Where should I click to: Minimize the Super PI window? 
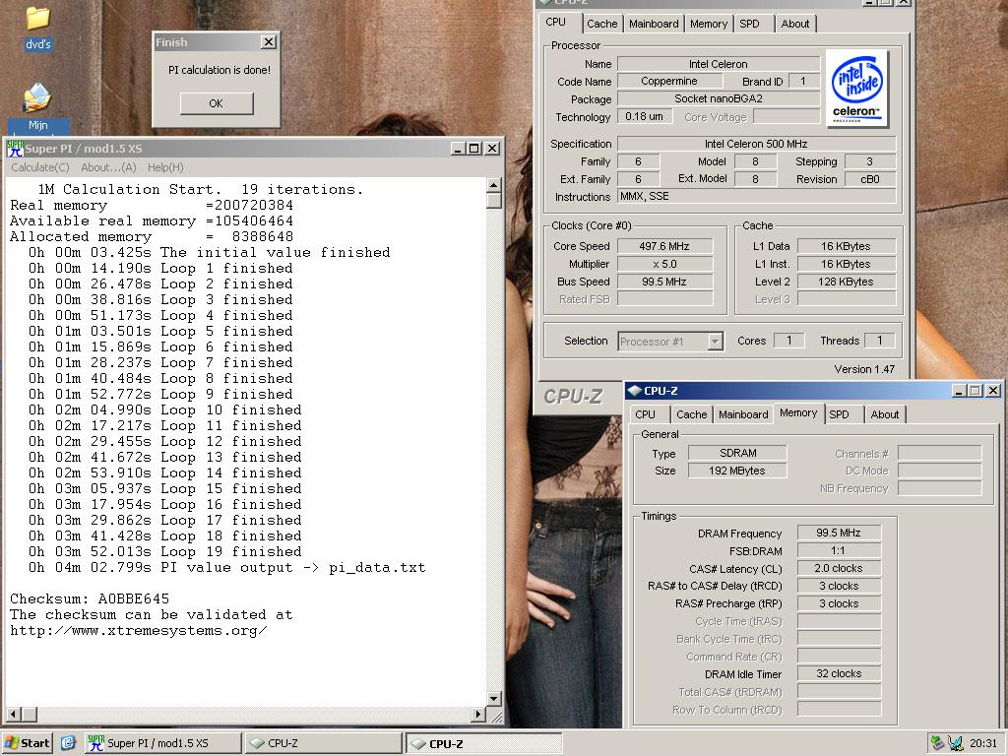coord(458,149)
